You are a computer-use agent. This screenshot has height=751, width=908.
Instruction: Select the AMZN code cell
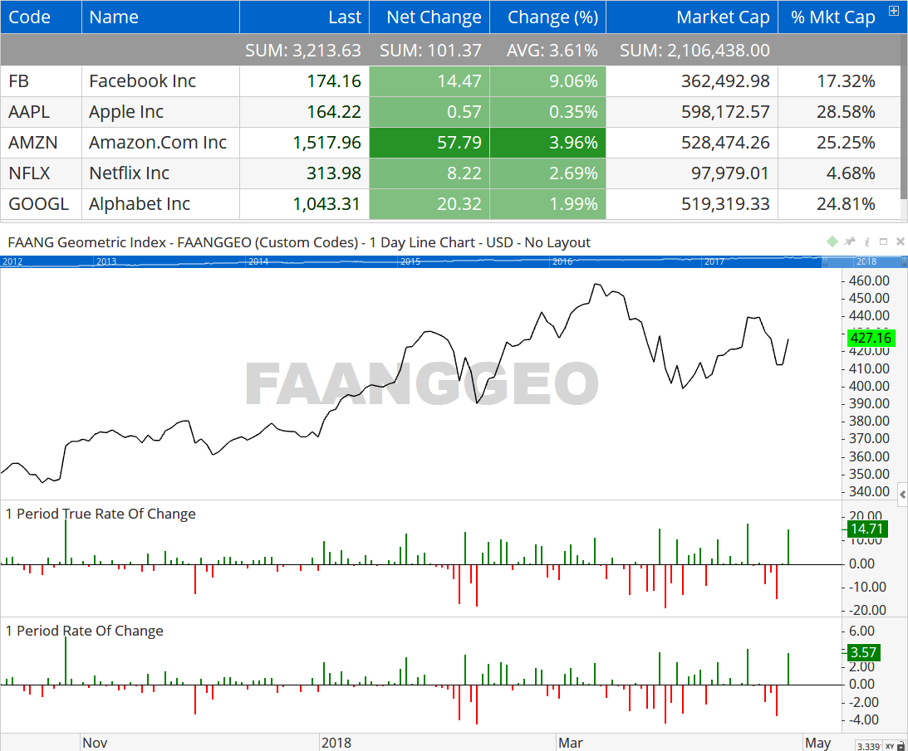click(x=41, y=143)
